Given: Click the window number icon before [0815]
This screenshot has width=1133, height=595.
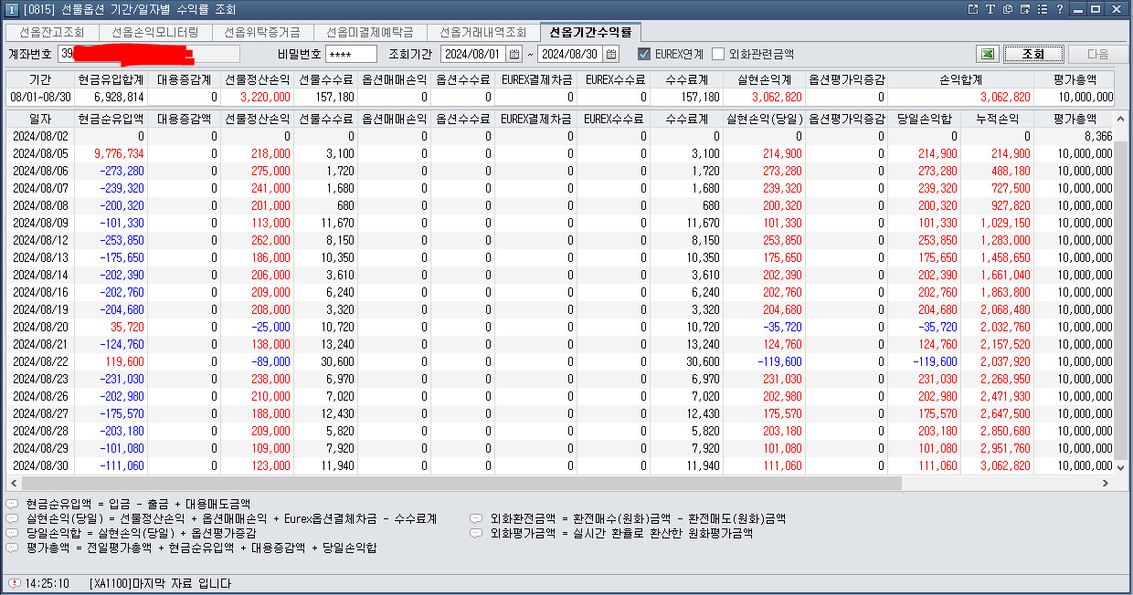Looking at the screenshot, I should coord(11,9).
